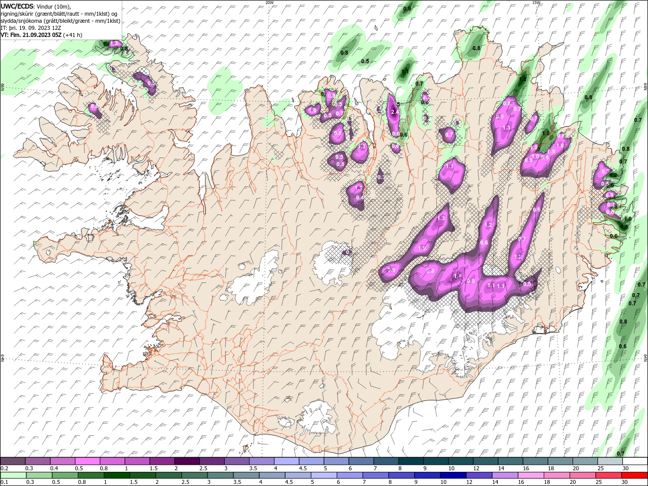Image resolution: width=648 pixels, height=486 pixels.
Task: Click the dark mauve 0.2 snow legend swatch
Action: click(x=13, y=461)
